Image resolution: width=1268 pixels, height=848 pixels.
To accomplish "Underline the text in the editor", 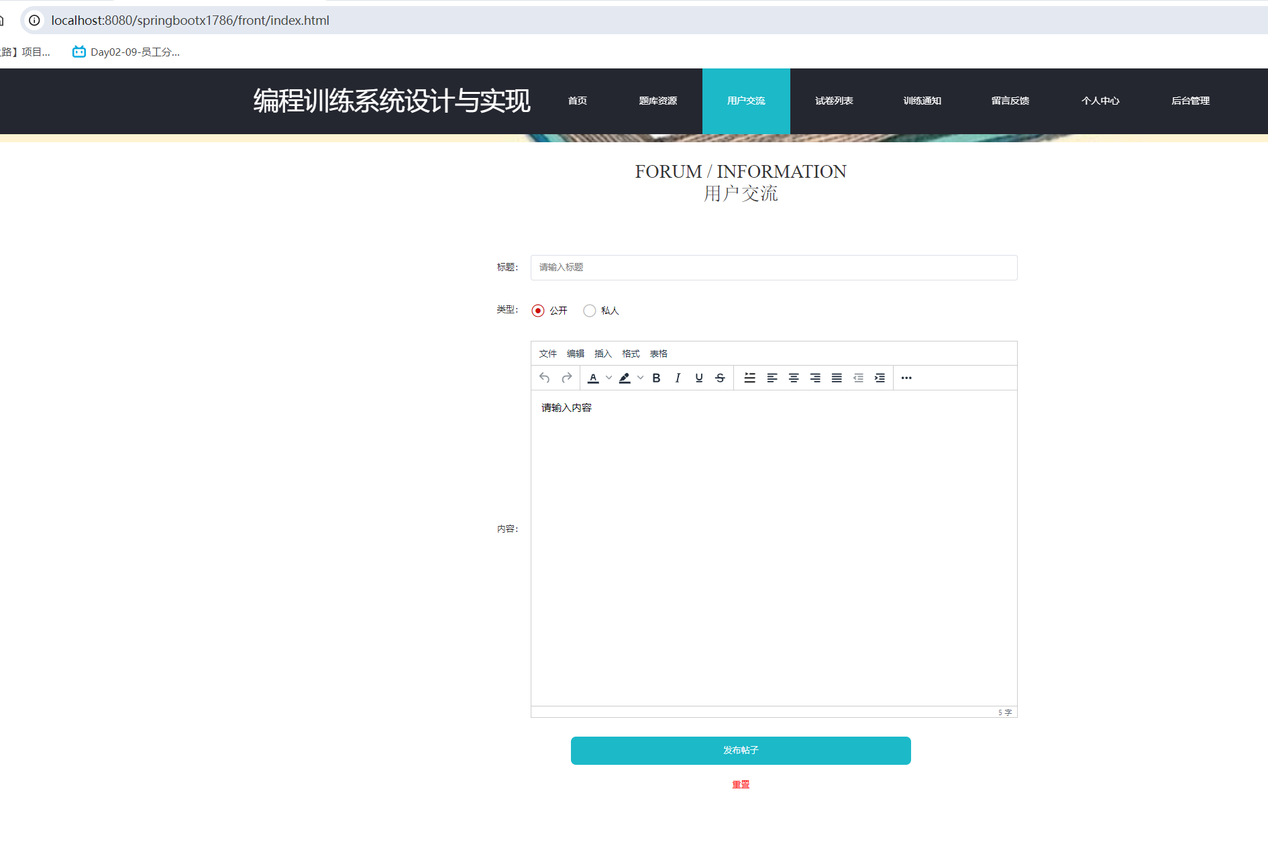I will point(698,378).
